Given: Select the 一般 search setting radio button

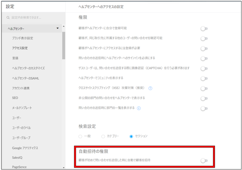Looking at the screenshot, I should [x=80, y=136].
